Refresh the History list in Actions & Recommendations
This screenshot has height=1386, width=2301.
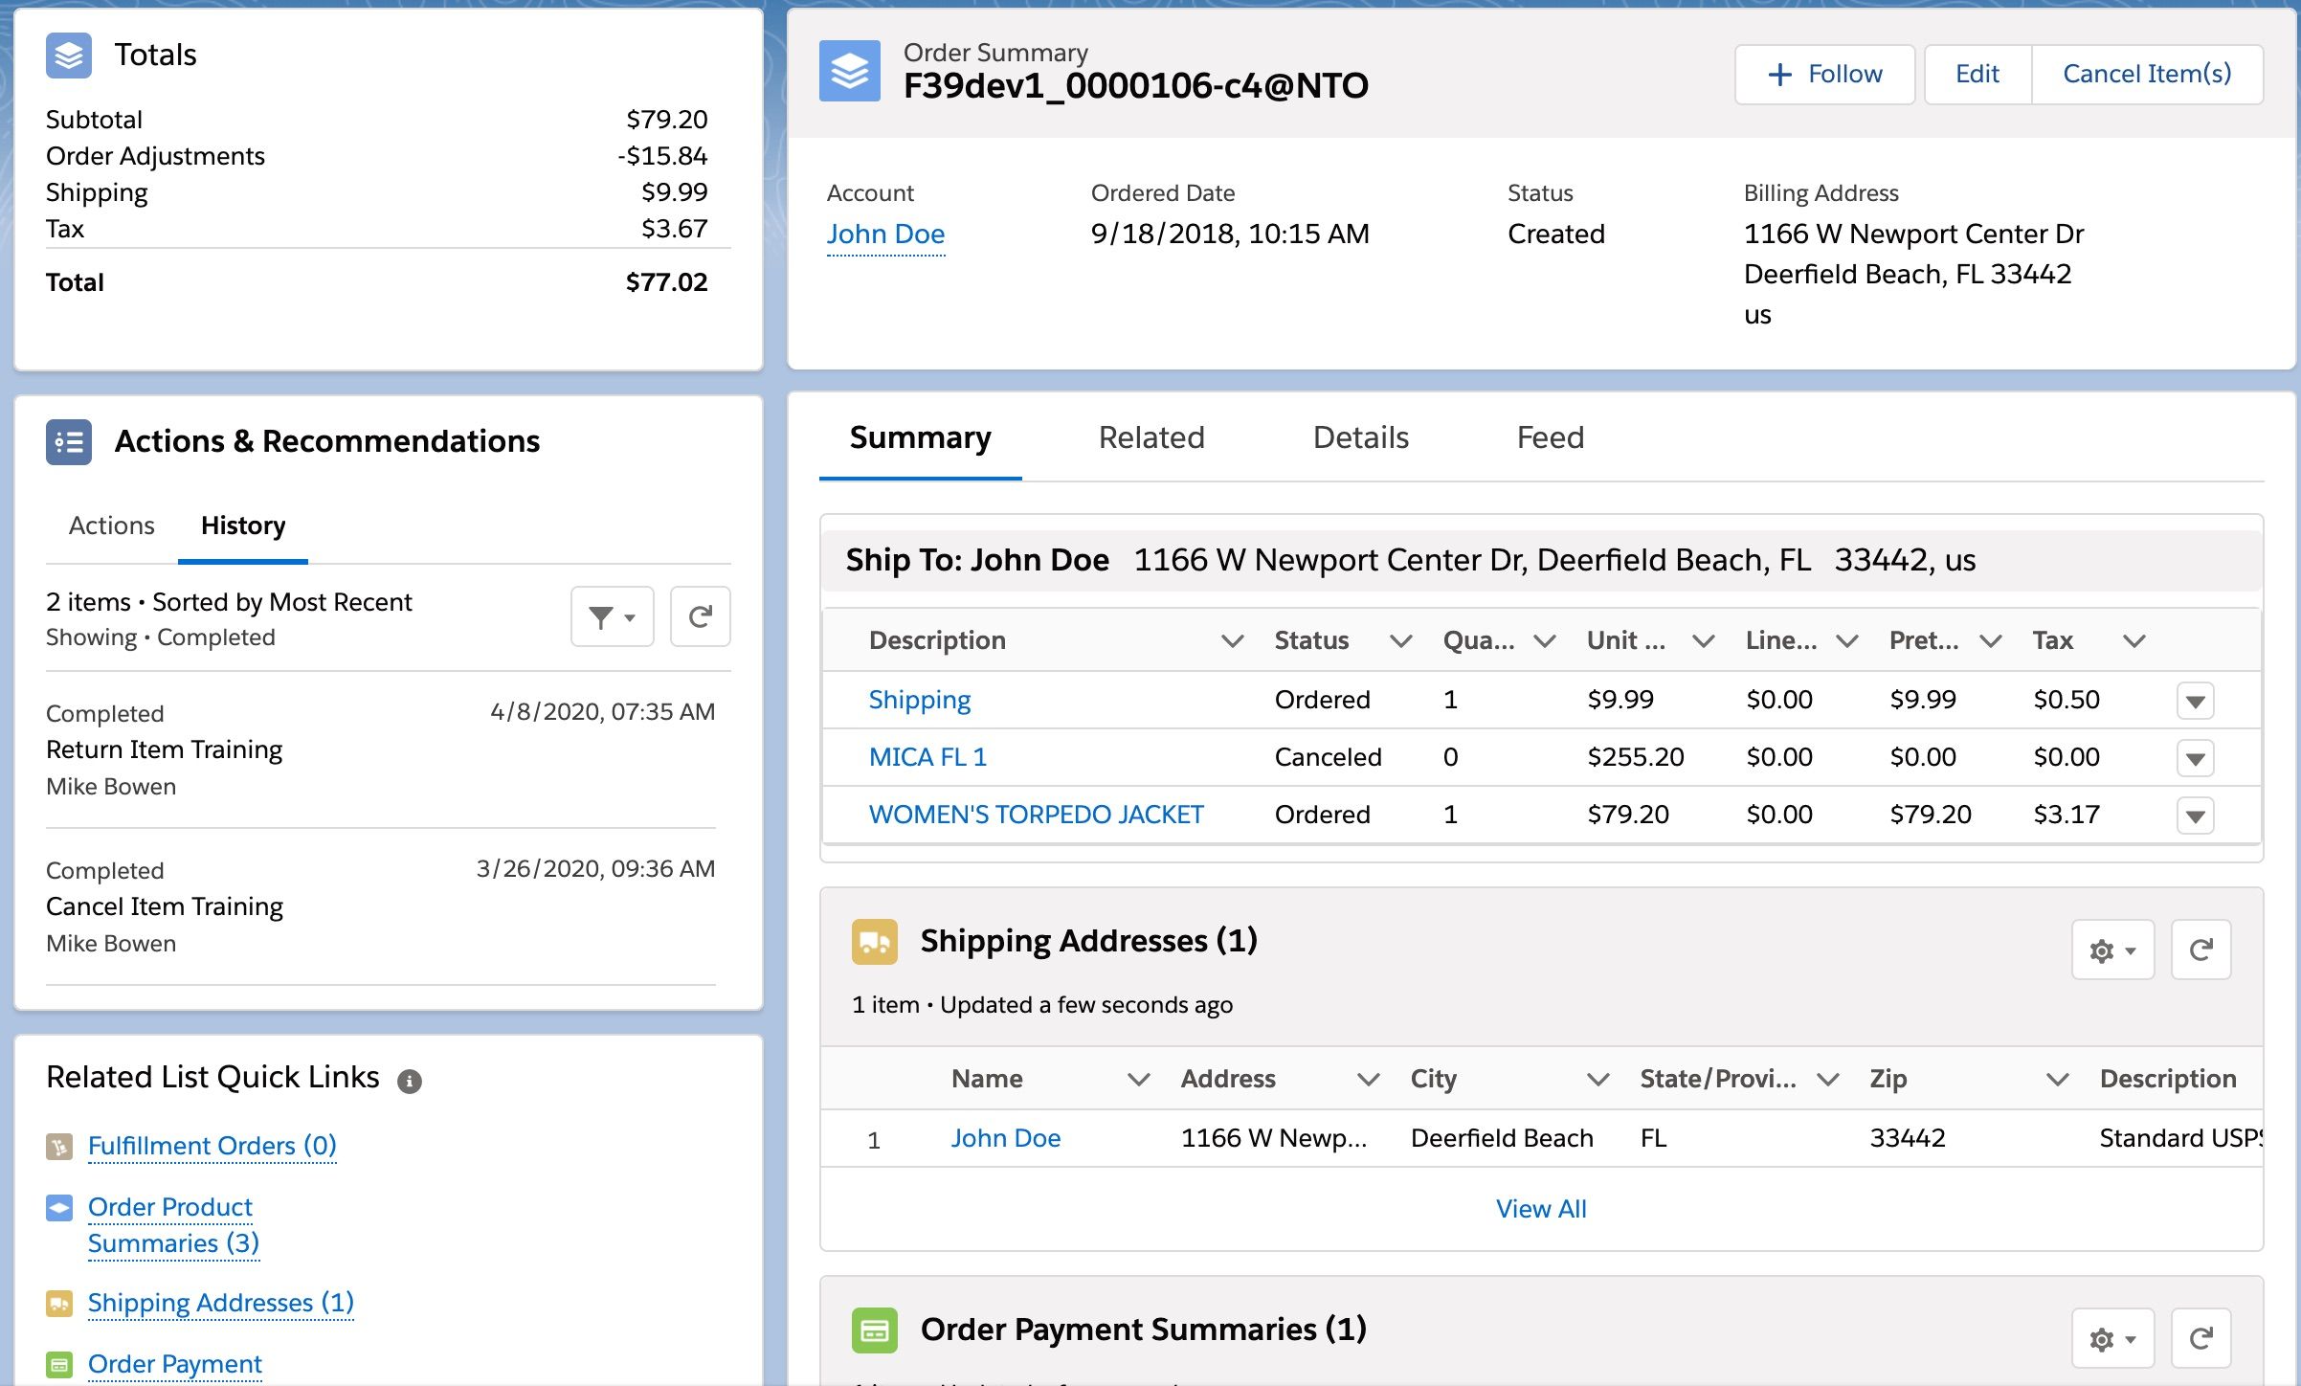[x=700, y=616]
